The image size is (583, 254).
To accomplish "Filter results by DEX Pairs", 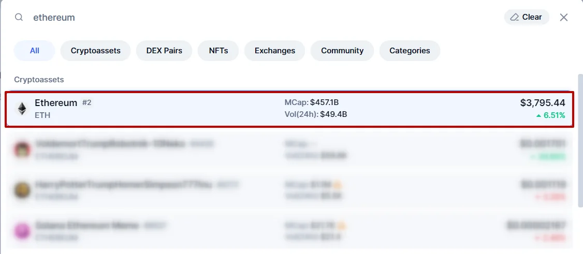I will pyautogui.click(x=164, y=51).
